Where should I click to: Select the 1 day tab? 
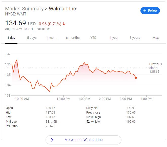pos(11,38)
